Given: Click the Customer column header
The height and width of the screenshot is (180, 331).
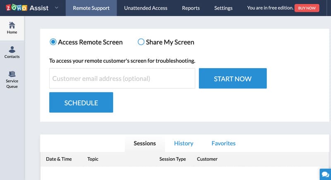Looking at the screenshot, I should click(207, 159).
